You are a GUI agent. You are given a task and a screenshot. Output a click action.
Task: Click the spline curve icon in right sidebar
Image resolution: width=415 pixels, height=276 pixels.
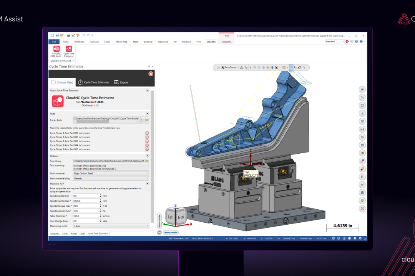tap(362, 113)
